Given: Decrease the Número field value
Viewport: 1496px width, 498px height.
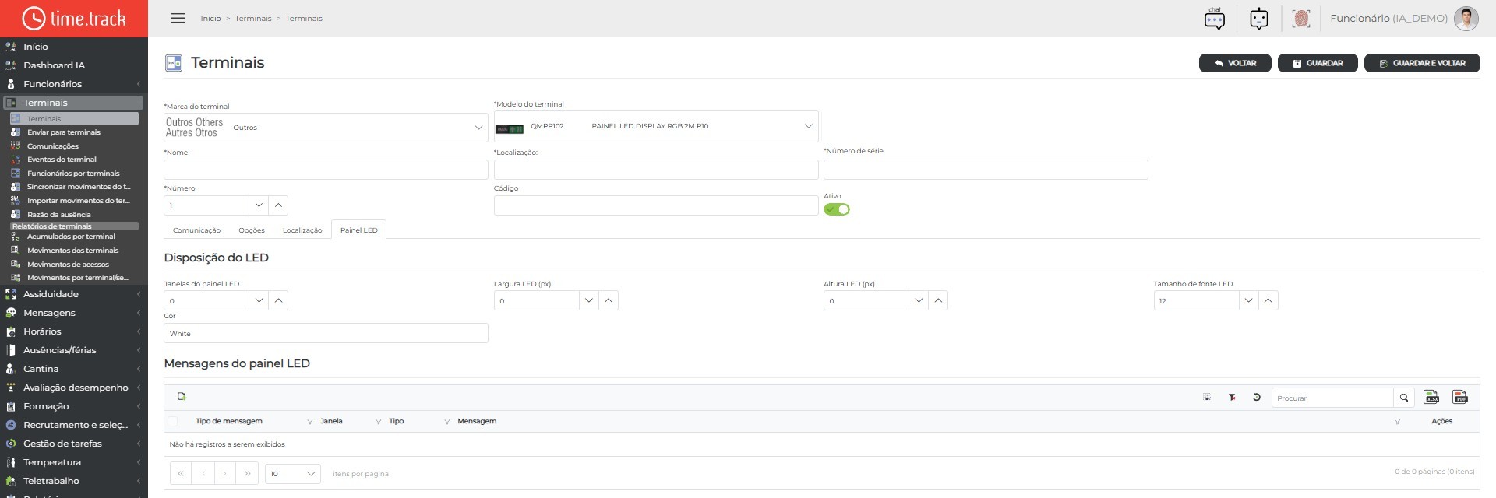Looking at the screenshot, I should 259,205.
